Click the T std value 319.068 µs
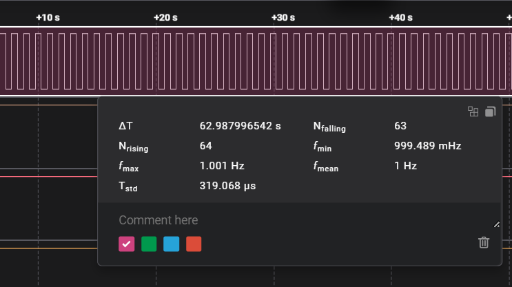Image resolution: width=512 pixels, height=287 pixels. pyautogui.click(x=227, y=186)
